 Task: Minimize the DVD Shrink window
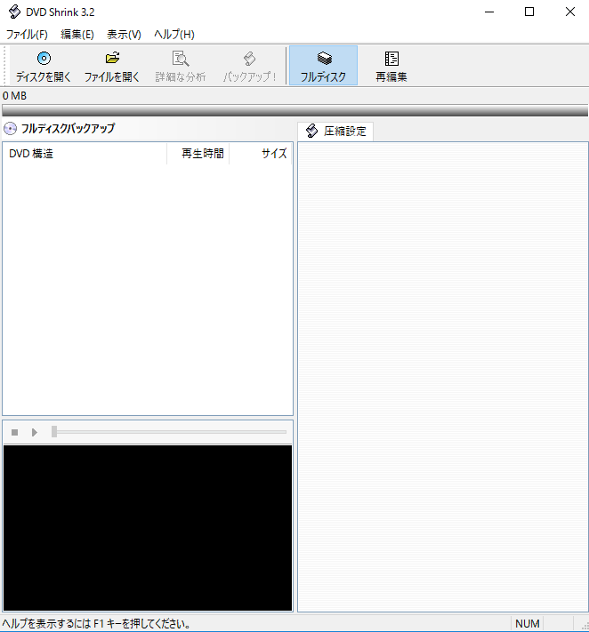pos(489,12)
